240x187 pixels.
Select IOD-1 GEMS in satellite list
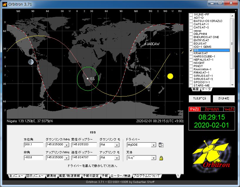(x=202, y=47)
